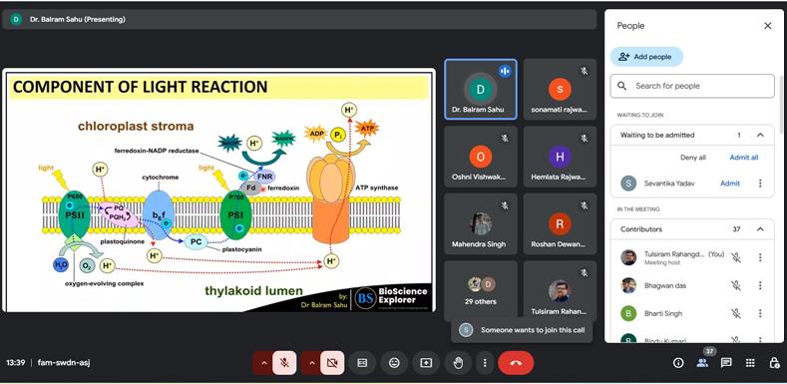The height and width of the screenshot is (384, 787).
Task: Open the send a reaction emoji button
Action: click(x=394, y=363)
